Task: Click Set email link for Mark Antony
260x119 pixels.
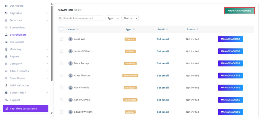Action: (x=163, y=64)
